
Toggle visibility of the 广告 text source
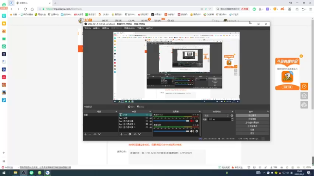[x=147, y=115]
